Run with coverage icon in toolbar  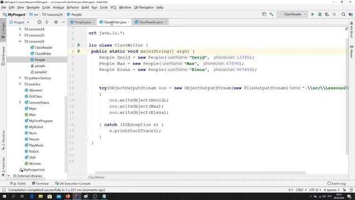tap(327, 14)
